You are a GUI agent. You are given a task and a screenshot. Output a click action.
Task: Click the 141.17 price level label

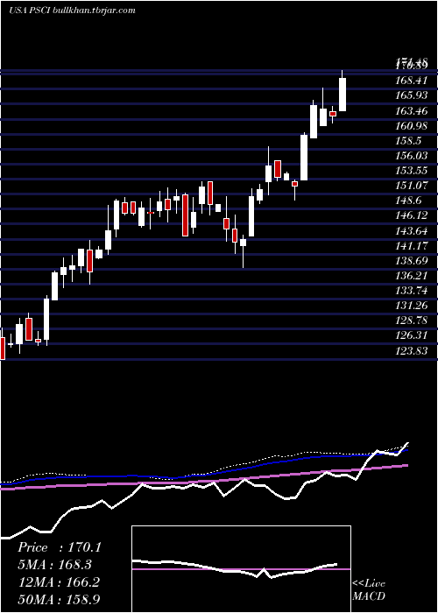pos(412,245)
